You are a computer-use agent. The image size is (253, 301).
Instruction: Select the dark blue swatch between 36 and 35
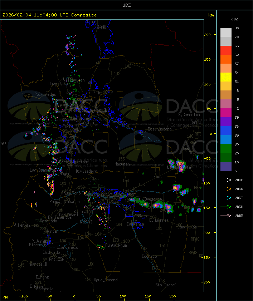coord(226,131)
